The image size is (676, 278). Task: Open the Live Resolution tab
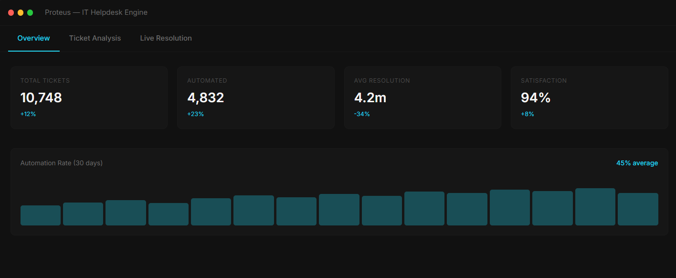click(x=166, y=38)
